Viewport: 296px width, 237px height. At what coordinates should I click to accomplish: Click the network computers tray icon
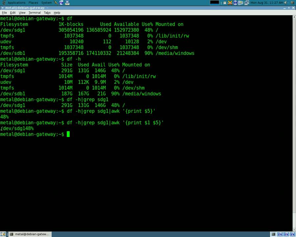coord(247,3)
